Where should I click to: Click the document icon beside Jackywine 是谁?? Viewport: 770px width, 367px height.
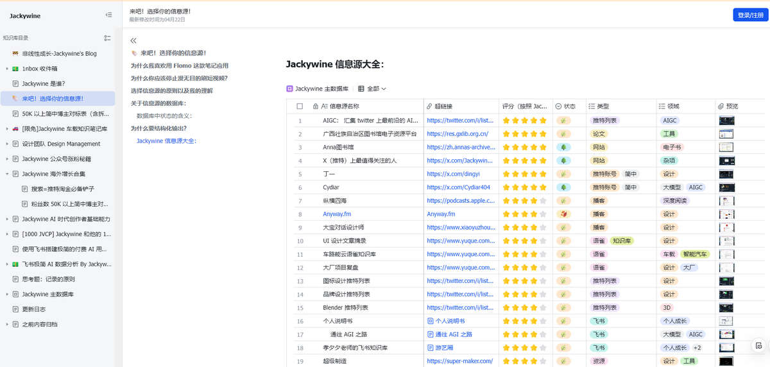click(x=15, y=83)
